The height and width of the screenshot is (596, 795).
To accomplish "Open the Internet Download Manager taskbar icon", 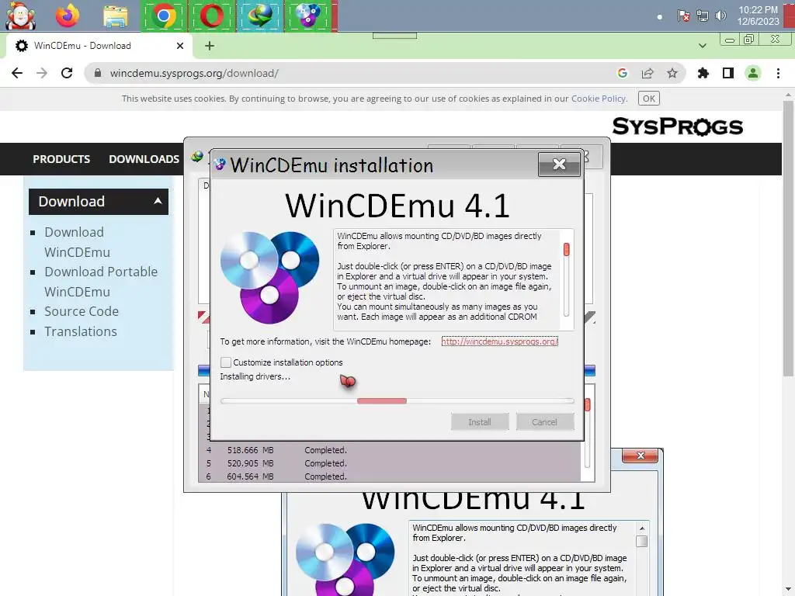I will click(259, 16).
